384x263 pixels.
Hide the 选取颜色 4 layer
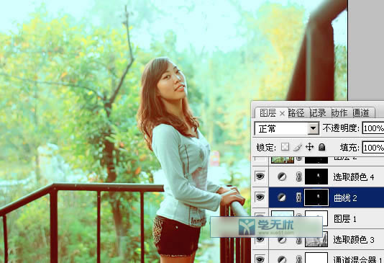(x=260, y=177)
